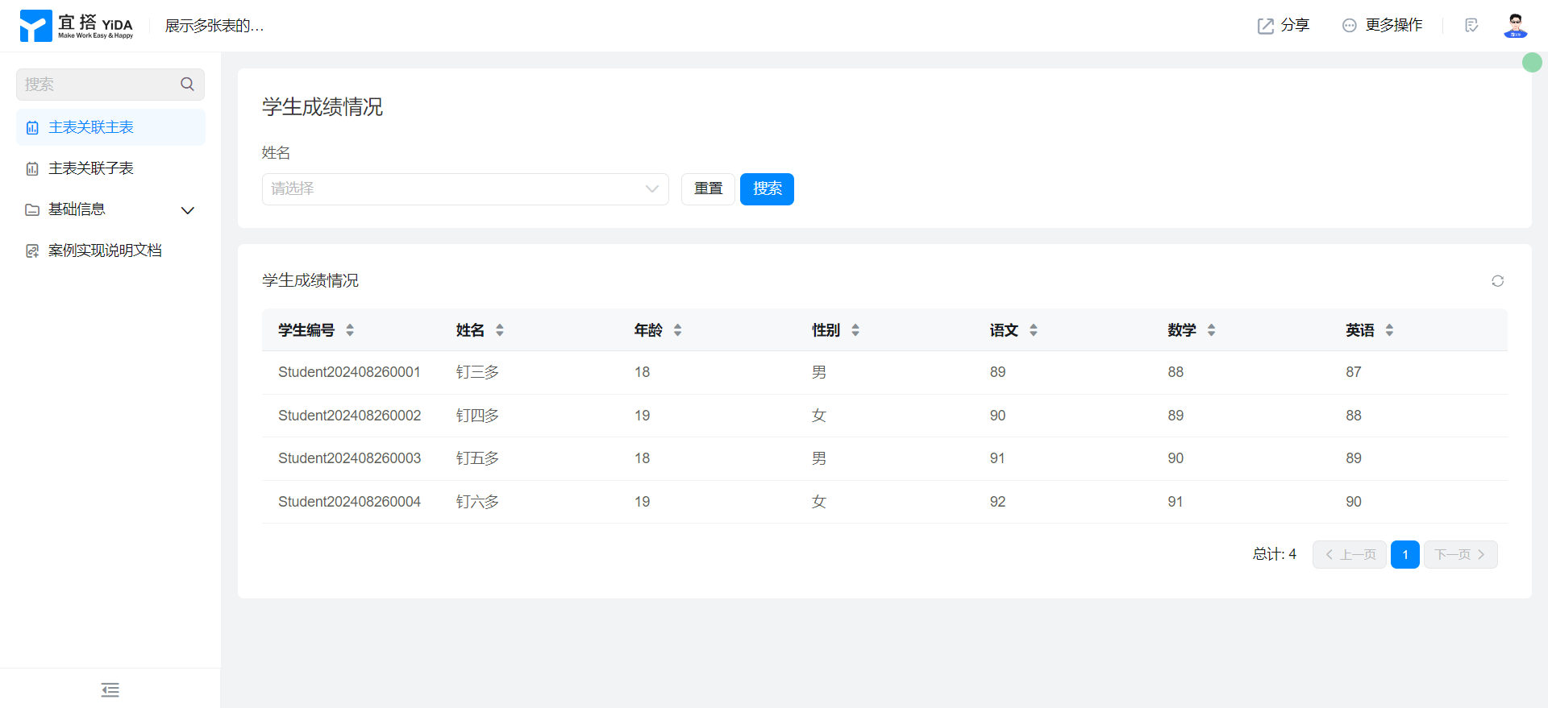Click cell Student202408260002

tap(349, 416)
